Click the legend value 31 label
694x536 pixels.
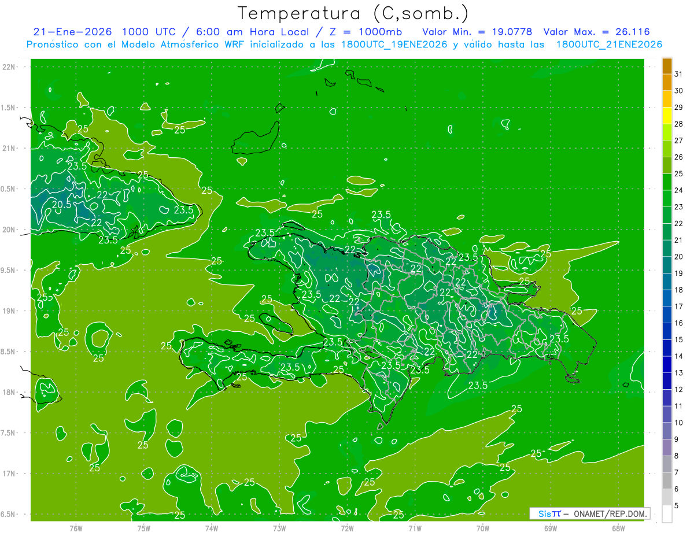(x=679, y=74)
